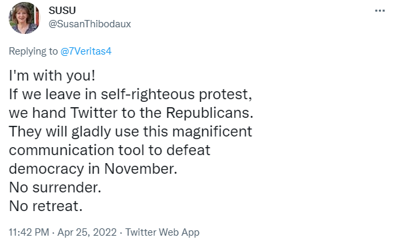Click the 'communication tool to defeat' line
Image resolution: width=397 pixels, height=249 pixels.
click(x=109, y=150)
